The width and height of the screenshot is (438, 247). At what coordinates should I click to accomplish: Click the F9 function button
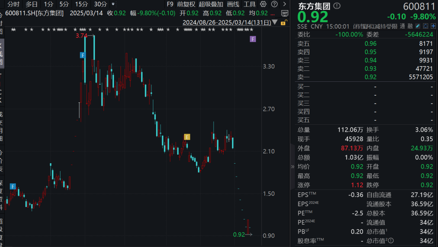click(x=169, y=4)
